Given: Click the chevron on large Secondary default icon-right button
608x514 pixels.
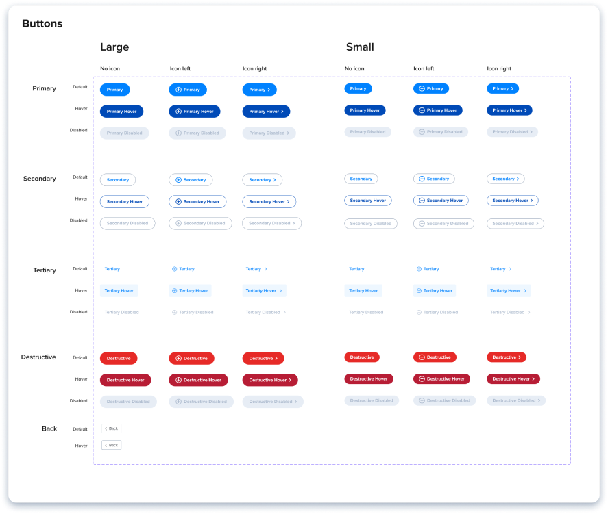Looking at the screenshot, I should pyautogui.click(x=275, y=180).
